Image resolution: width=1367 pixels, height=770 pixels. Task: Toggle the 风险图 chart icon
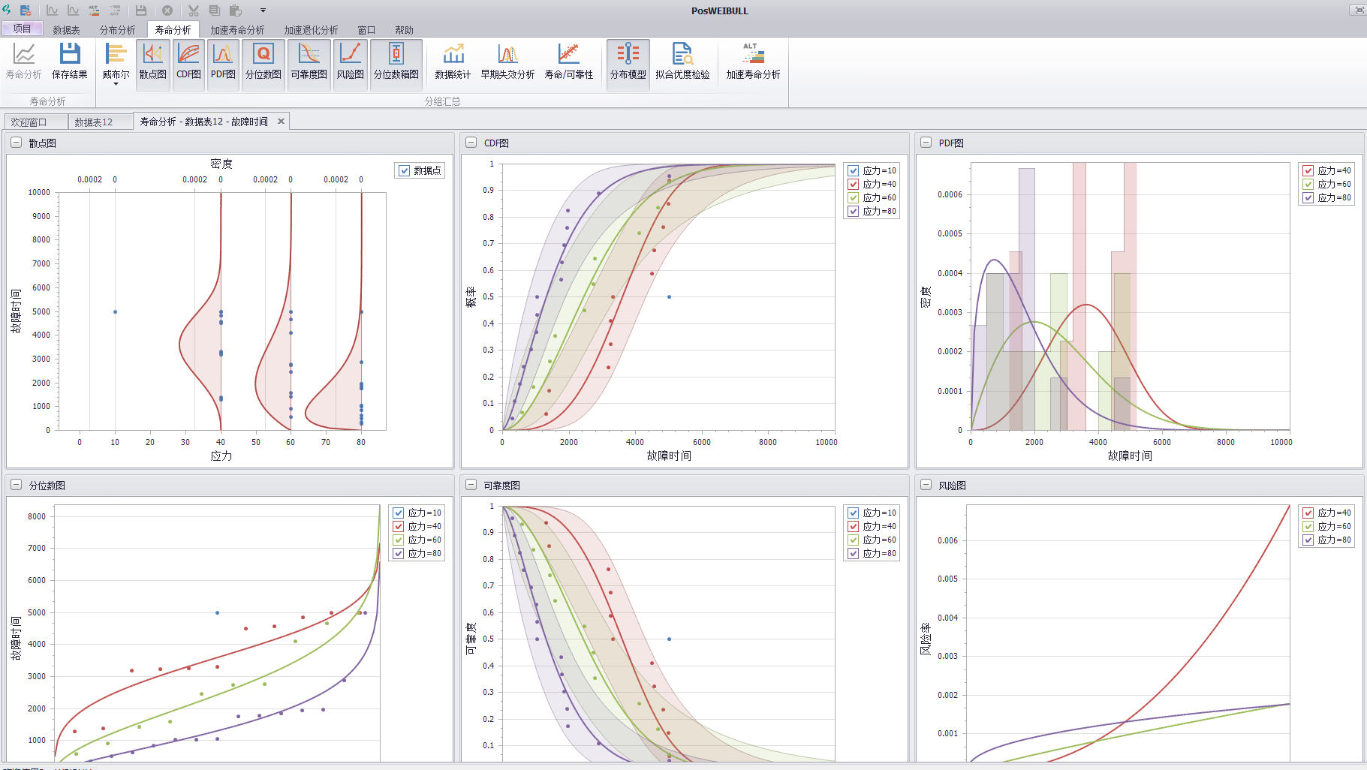click(350, 53)
